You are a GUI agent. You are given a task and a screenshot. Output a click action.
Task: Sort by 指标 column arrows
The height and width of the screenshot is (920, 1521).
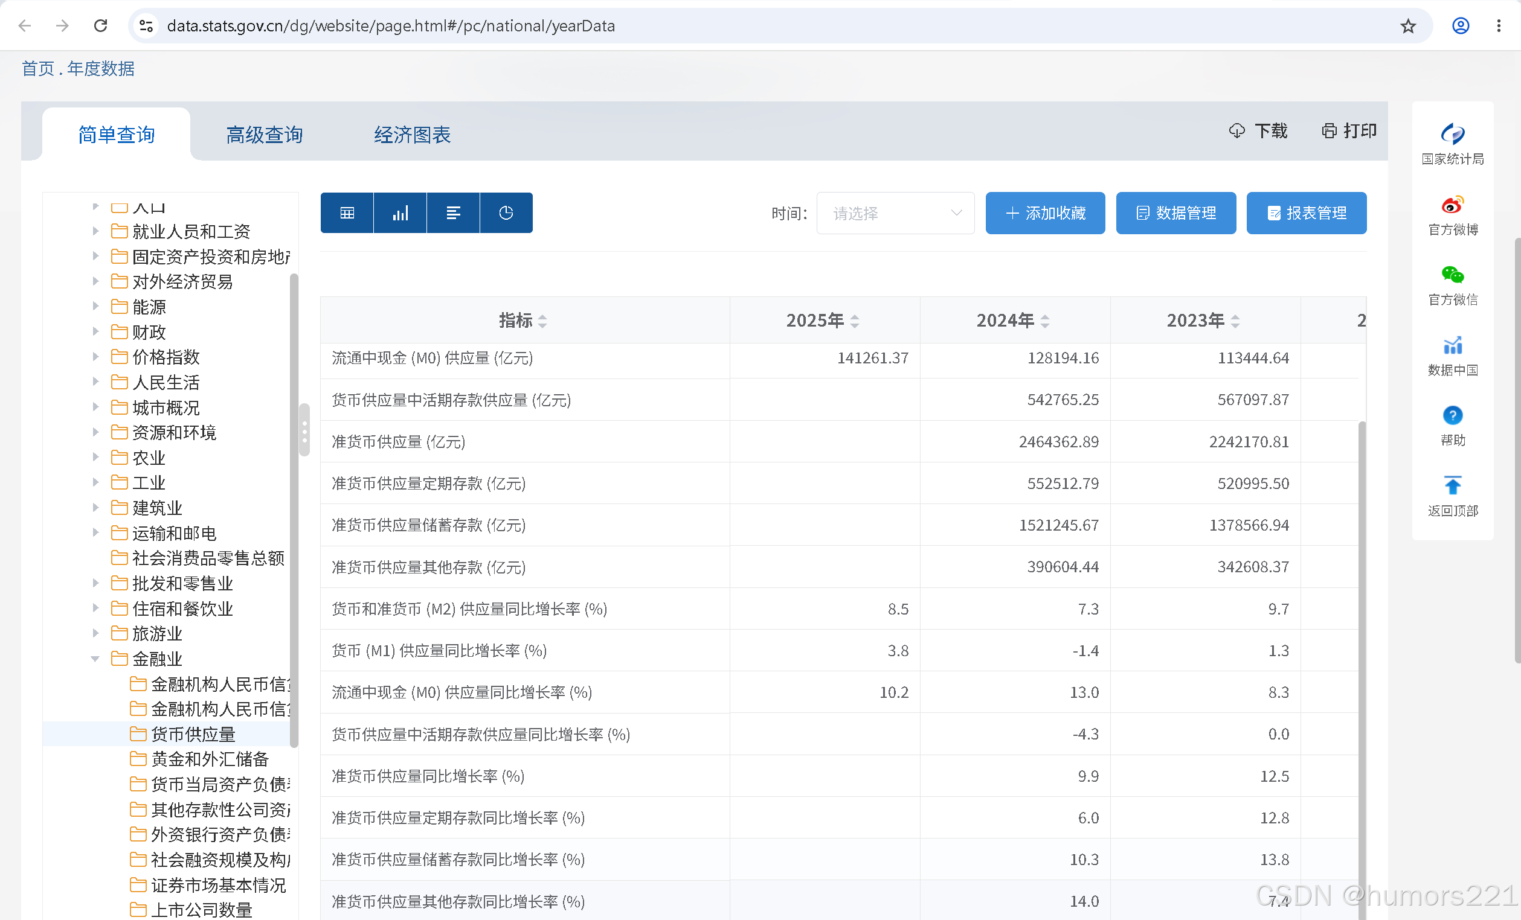(542, 321)
